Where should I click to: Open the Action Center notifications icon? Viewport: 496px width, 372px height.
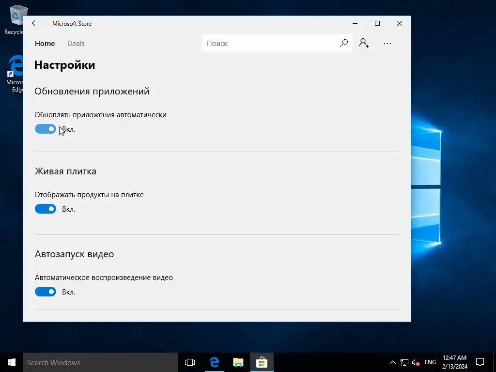click(480, 362)
